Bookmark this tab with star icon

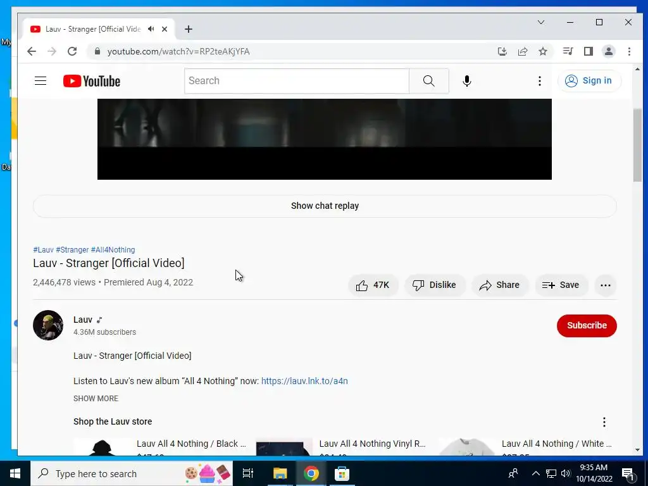pyautogui.click(x=543, y=51)
